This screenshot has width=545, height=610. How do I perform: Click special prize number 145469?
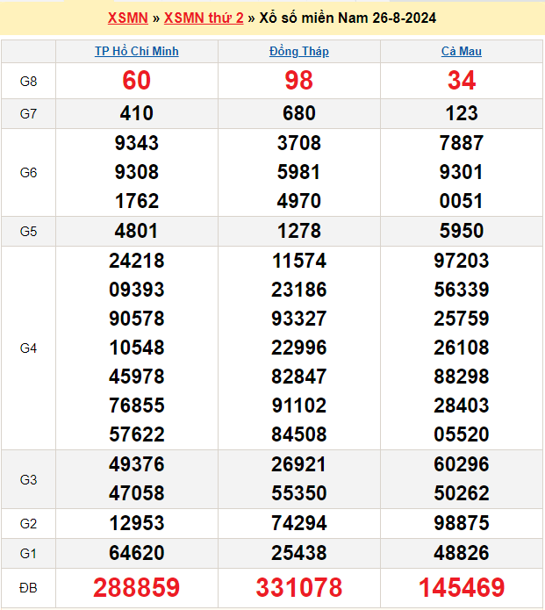(462, 587)
